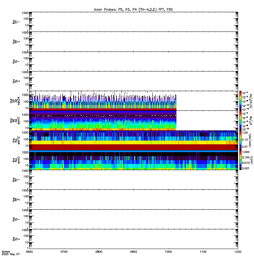Click the 1200 time tick label
The height and width of the screenshot is (271, 254).
[x=238, y=252]
